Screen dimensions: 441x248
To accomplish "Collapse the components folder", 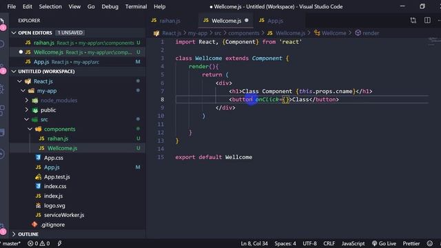I will [x=30, y=129].
